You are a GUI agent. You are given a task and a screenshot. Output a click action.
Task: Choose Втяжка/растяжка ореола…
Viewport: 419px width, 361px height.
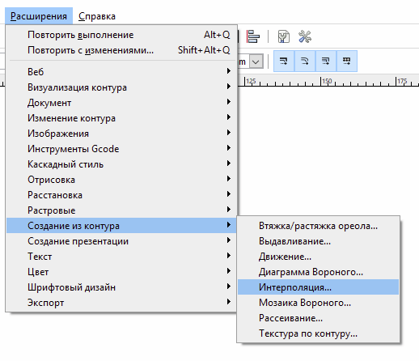318,226
